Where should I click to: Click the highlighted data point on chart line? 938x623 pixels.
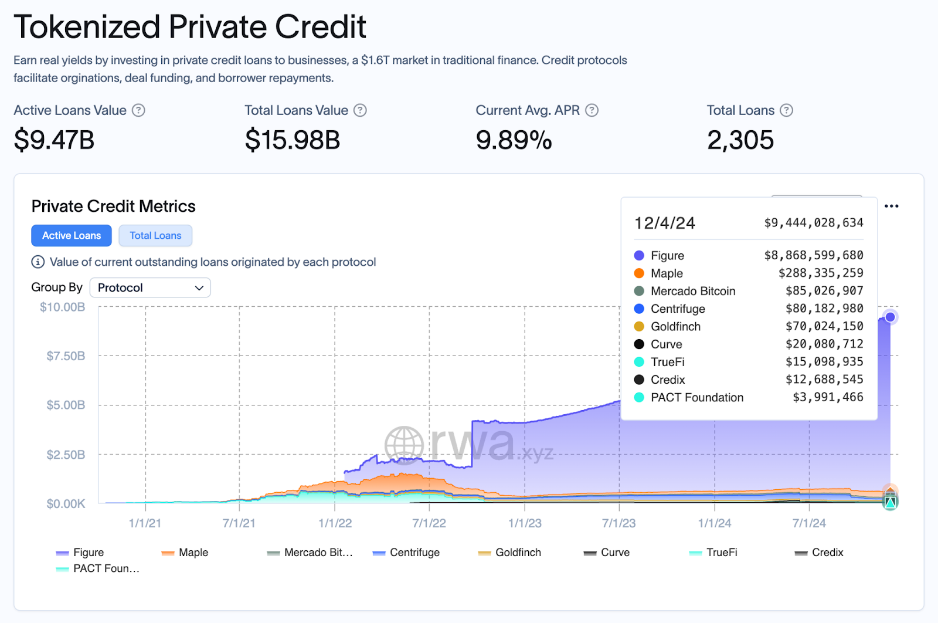[x=890, y=317]
